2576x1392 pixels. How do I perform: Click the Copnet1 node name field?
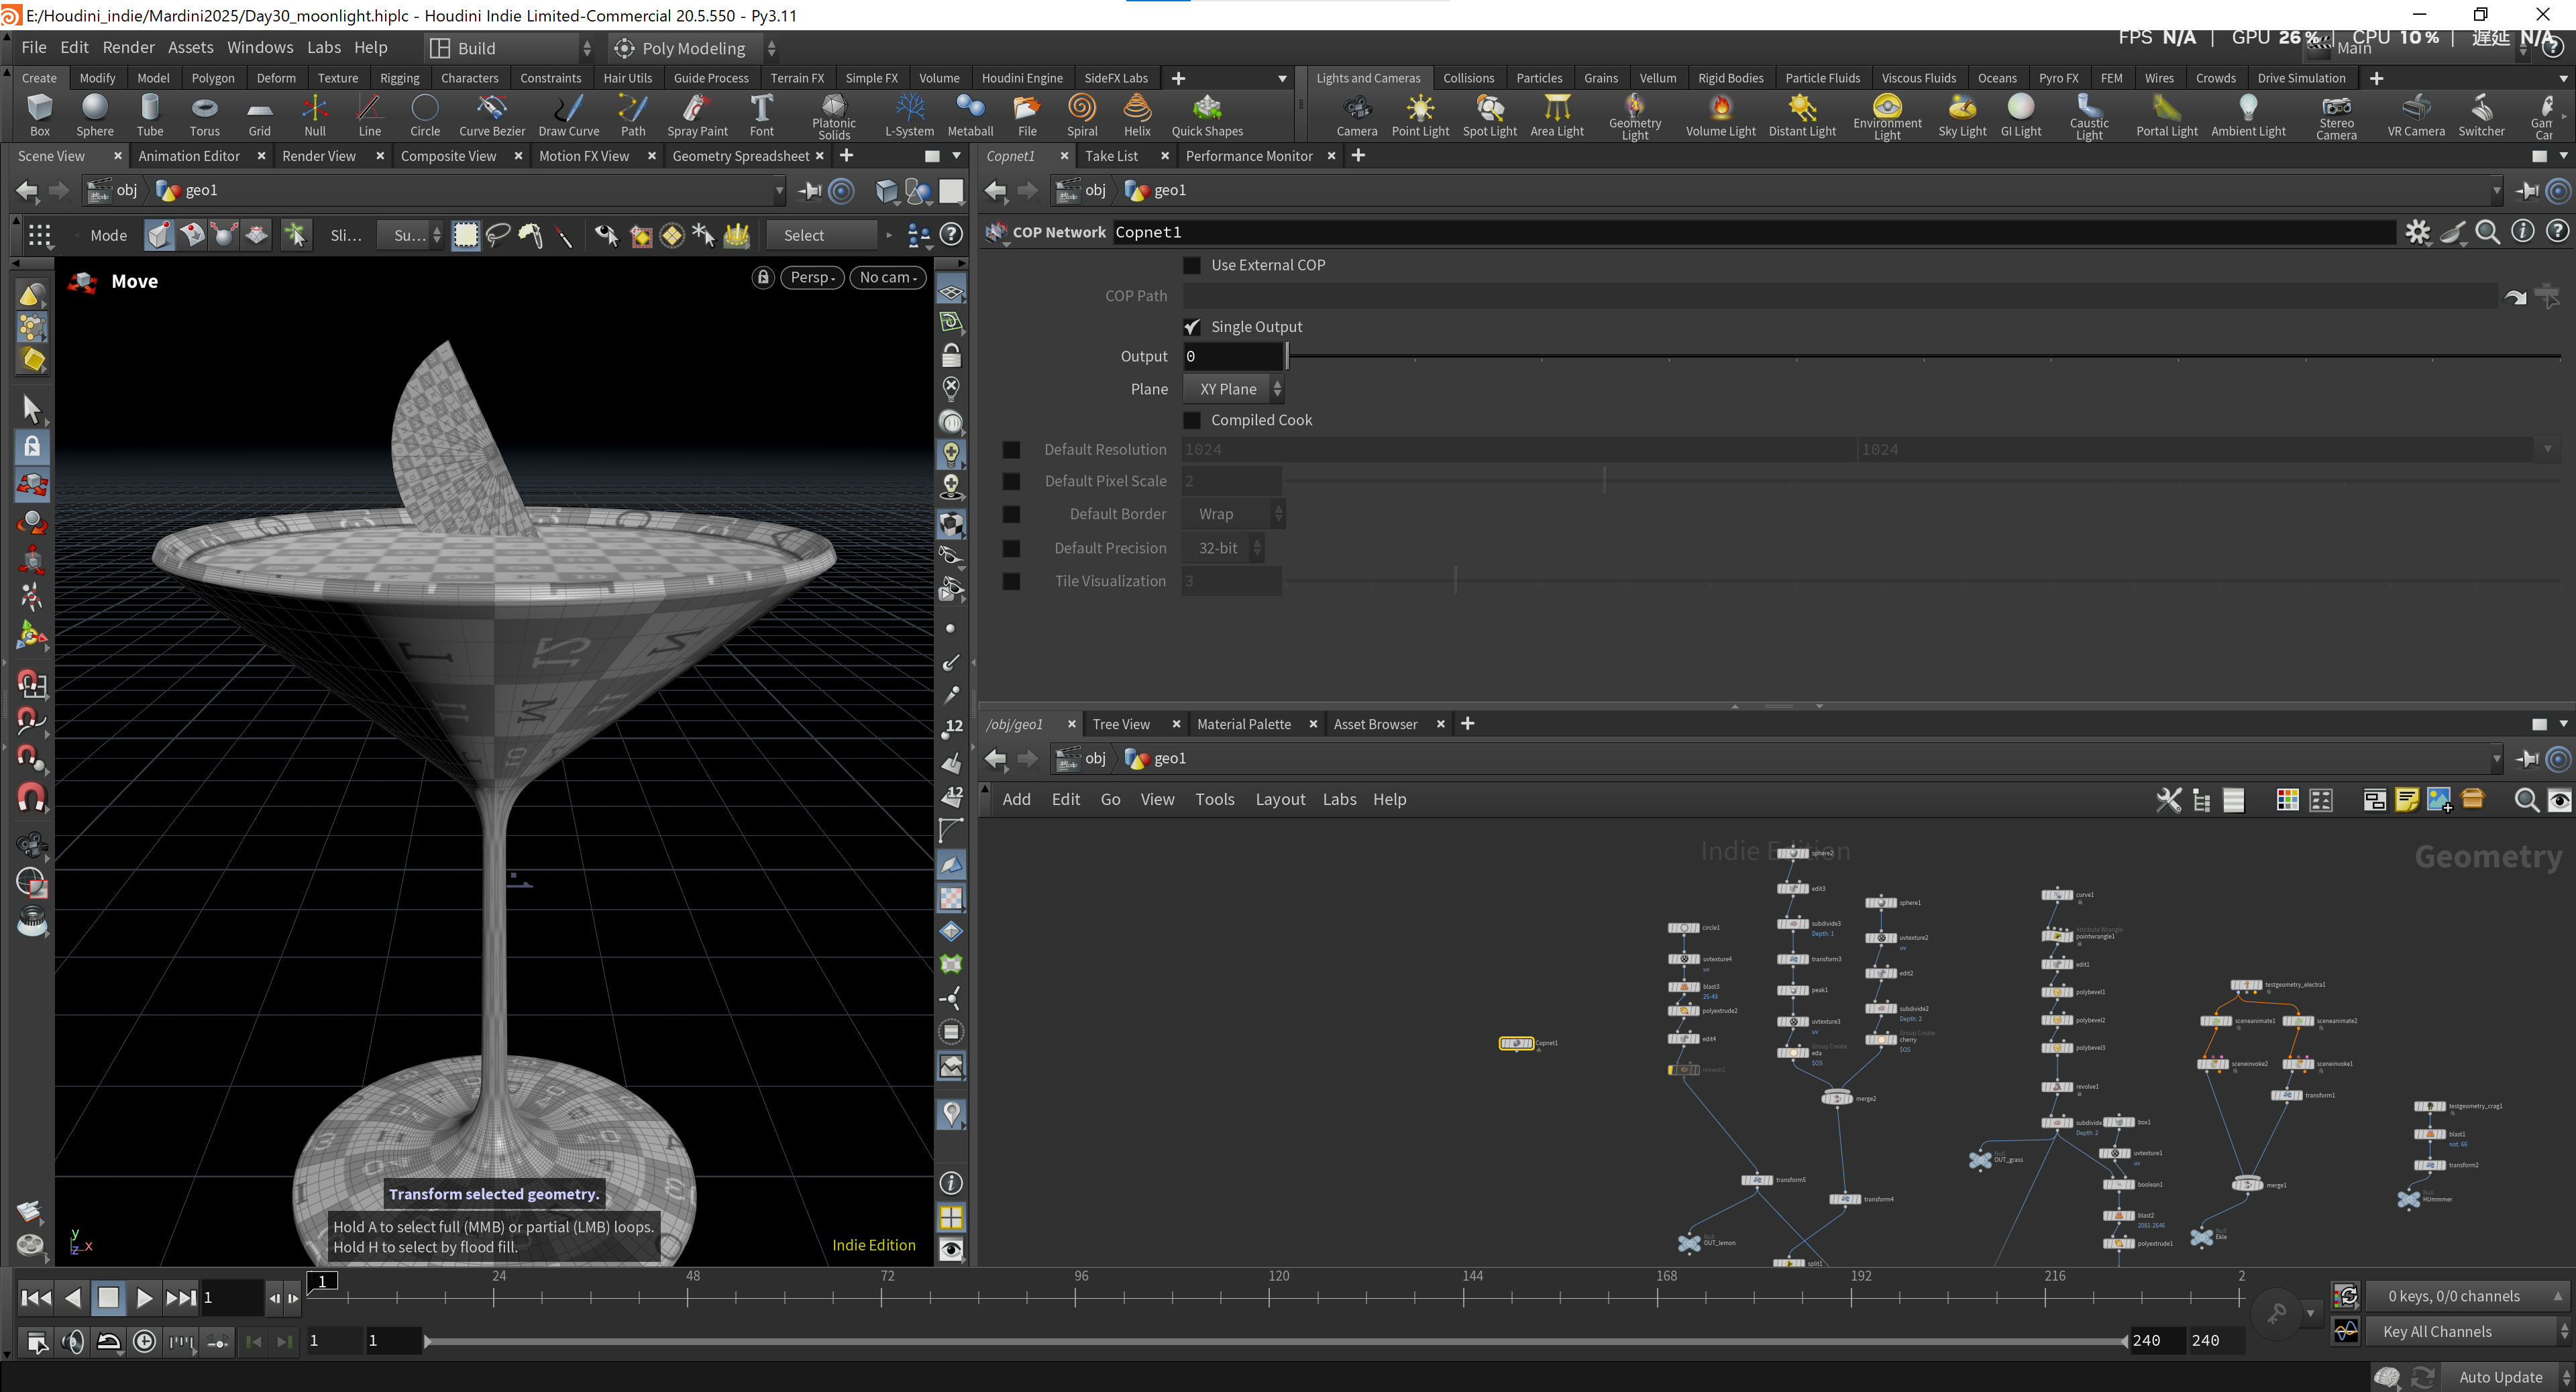pos(1755,232)
